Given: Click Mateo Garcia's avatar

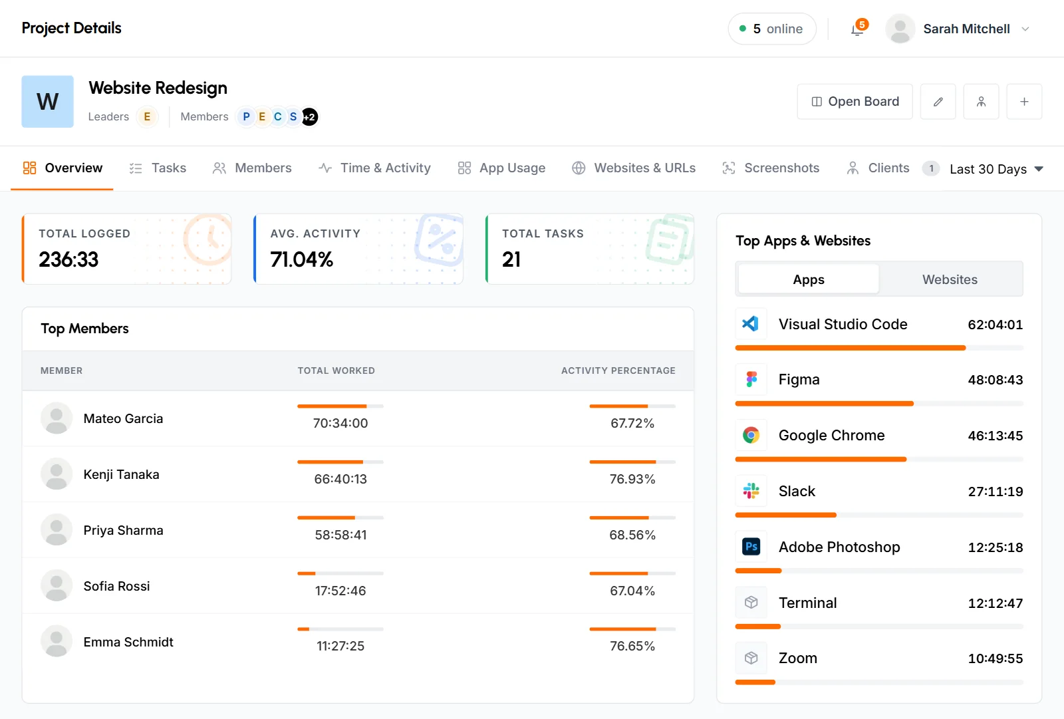Looking at the screenshot, I should tap(57, 418).
